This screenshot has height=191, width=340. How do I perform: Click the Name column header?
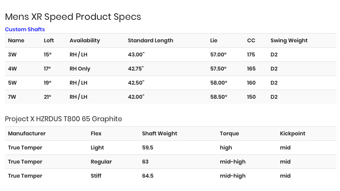(16, 40)
